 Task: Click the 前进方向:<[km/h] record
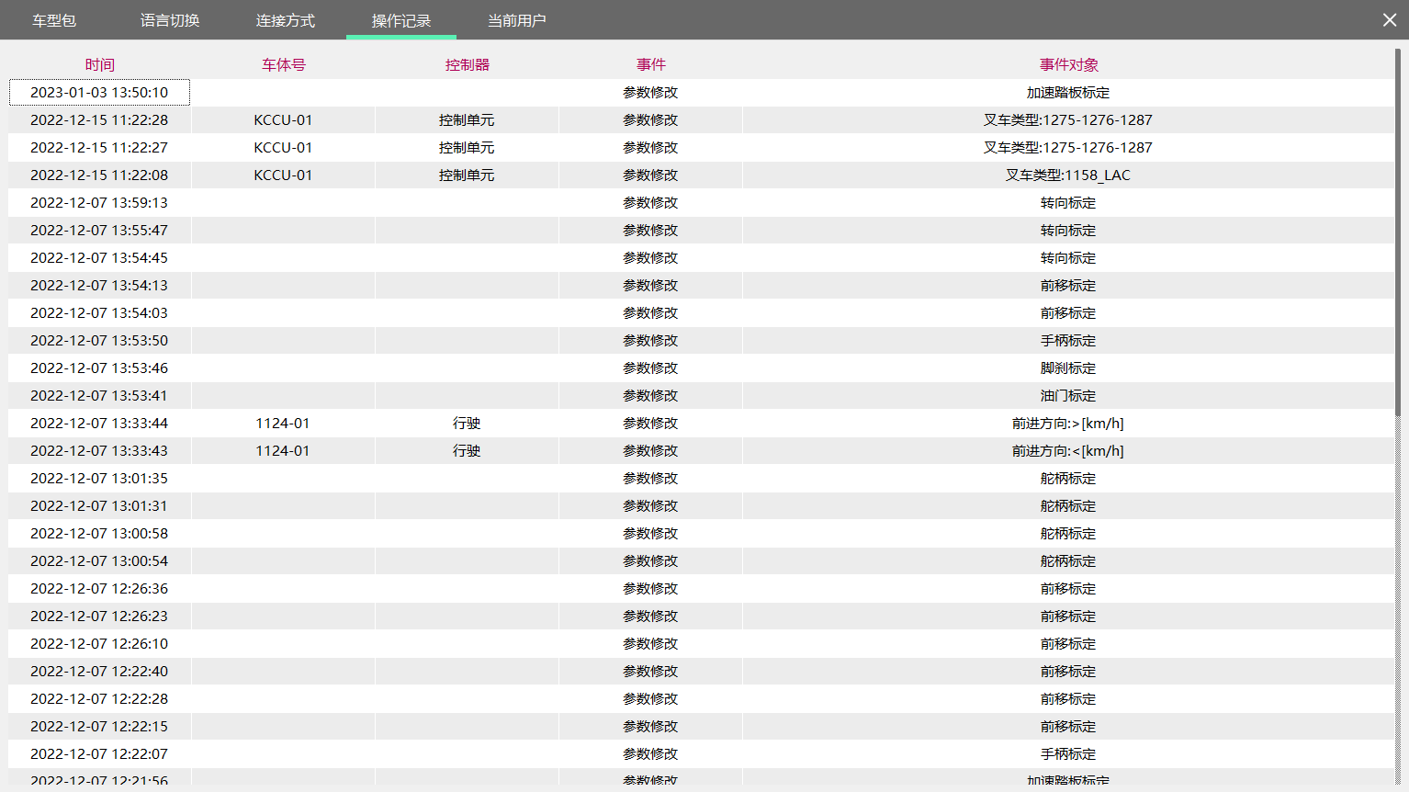point(1067,450)
